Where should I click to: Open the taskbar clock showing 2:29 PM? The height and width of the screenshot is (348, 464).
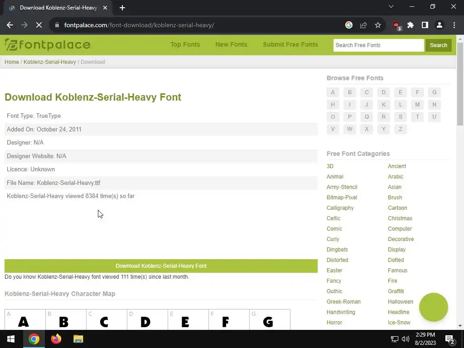click(x=425, y=339)
